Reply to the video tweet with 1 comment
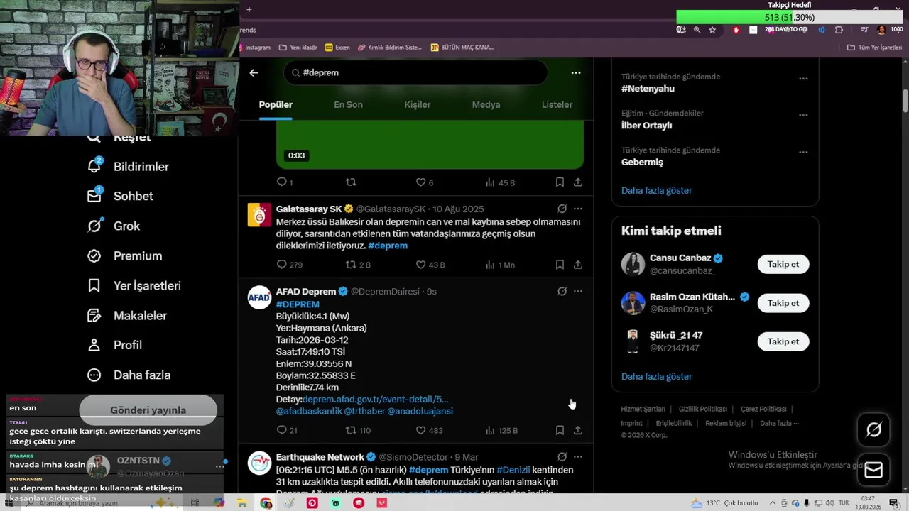Viewport: 909px width, 511px height. pos(284,182)
